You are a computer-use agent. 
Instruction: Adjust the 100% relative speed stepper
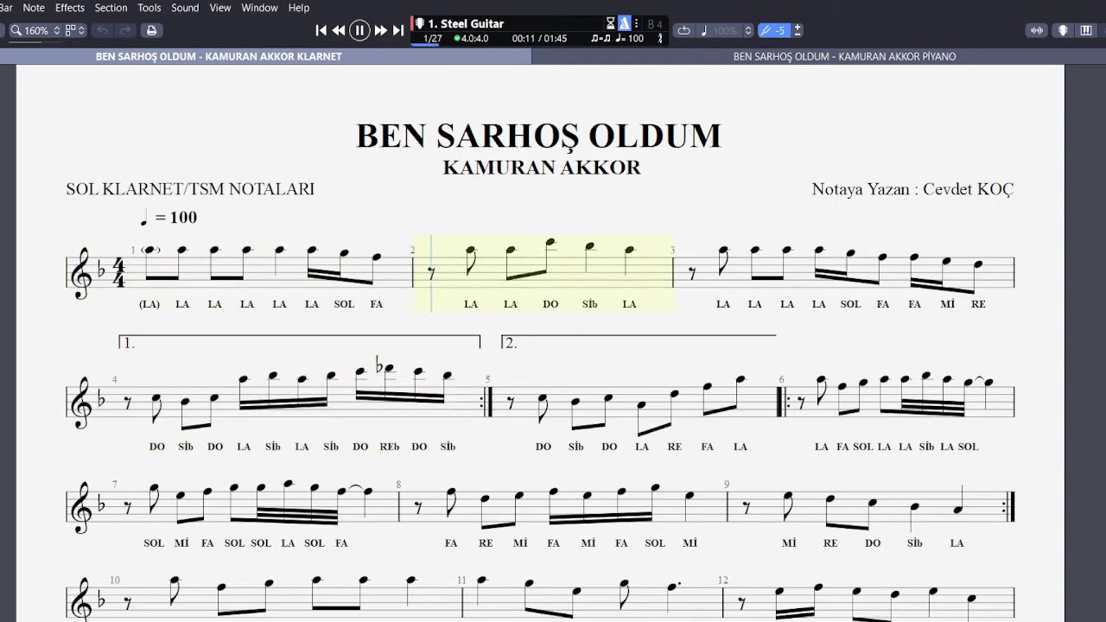click(748, 30)
